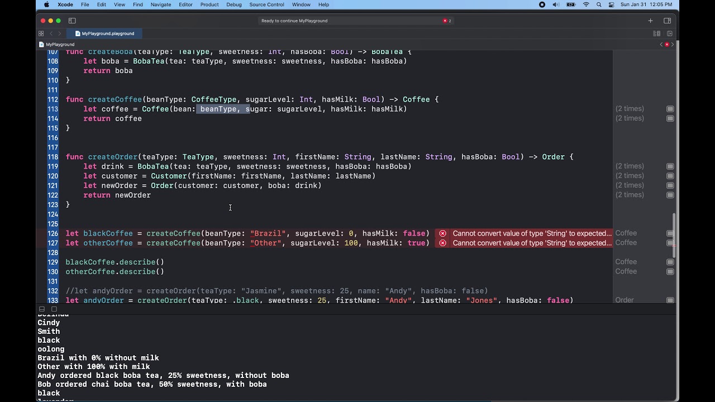Add an editor on the right
Screen dimensions: 715x402
pyautogui.click(x=670, y=33)
